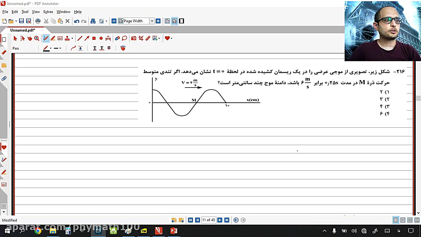Image resolution: width=421 pixels, height=237 pixels.
Task: Select the Arrow drawing tool
Action: click(x=87, y=39)
